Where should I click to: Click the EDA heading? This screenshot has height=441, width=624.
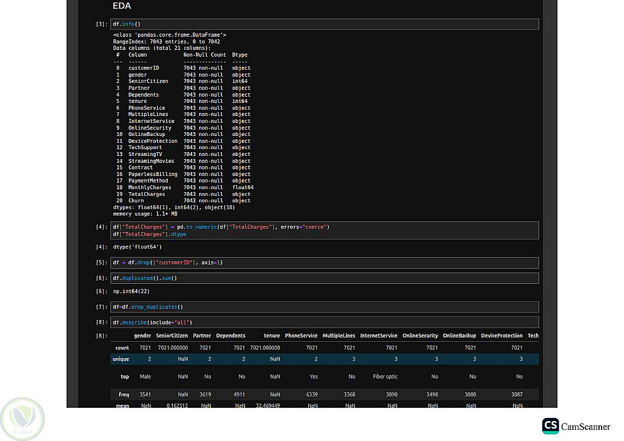tap(122, 6)
